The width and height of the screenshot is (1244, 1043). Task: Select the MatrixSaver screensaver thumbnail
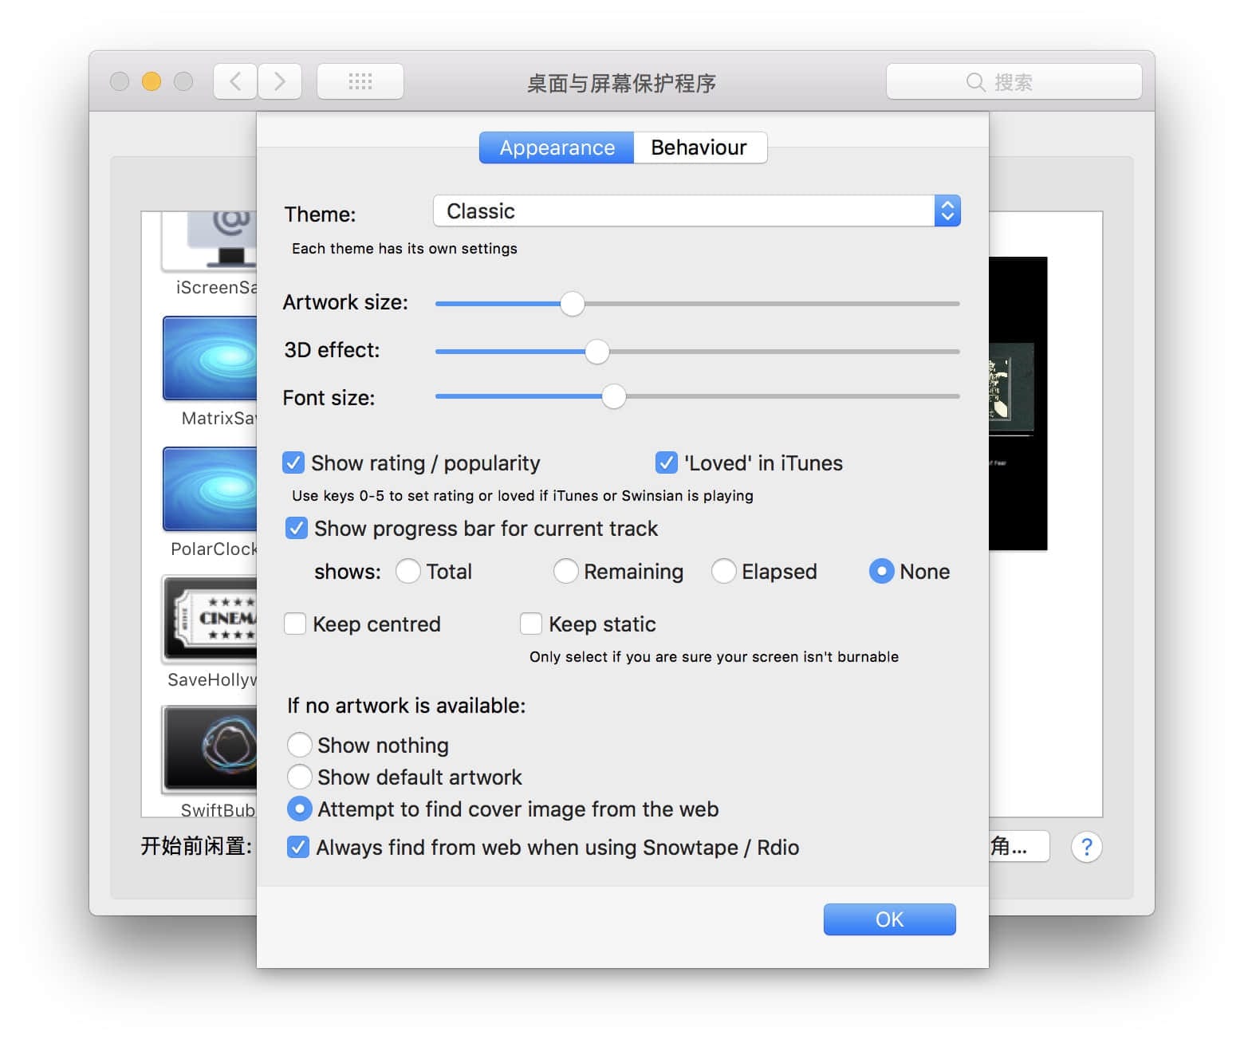[x=211, y=358]
